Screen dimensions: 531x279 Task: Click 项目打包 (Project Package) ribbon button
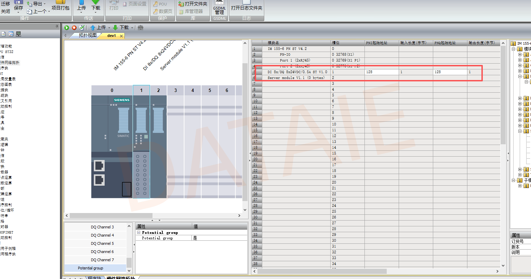click(x=61, y=5)
